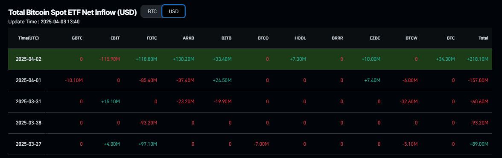Click the BITB column header

[x=226, y=38]
